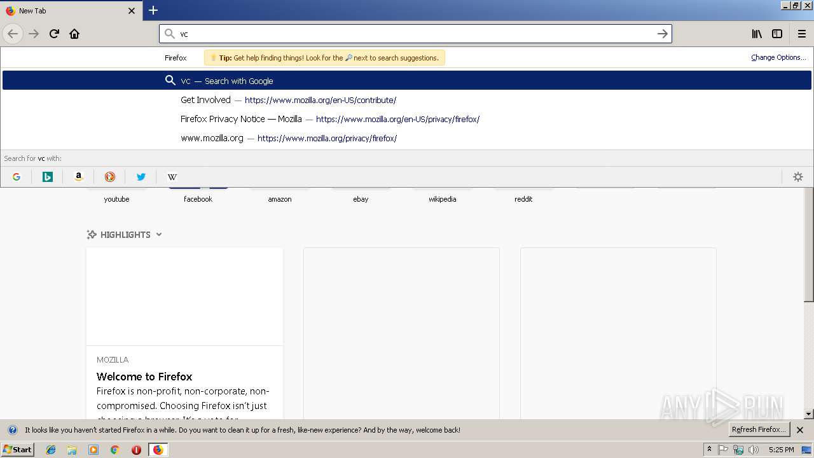Viewport: 814px width, 458px height.
Task: Search vc with Amazon engine icon
Action: pyautogui.click(x=79, y=177)
